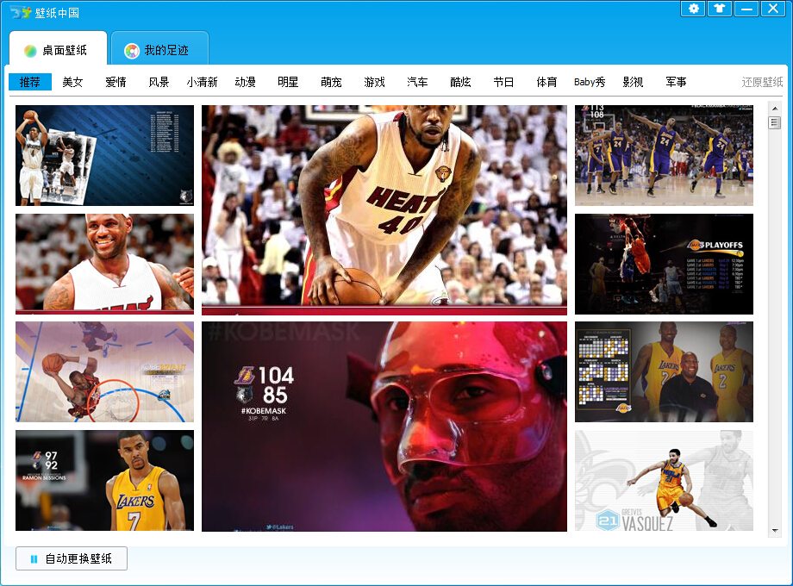Open the Ramon Sessions 97-92 wallpaper
Screen dimensions: 793x586
click(x=104, y=480)
